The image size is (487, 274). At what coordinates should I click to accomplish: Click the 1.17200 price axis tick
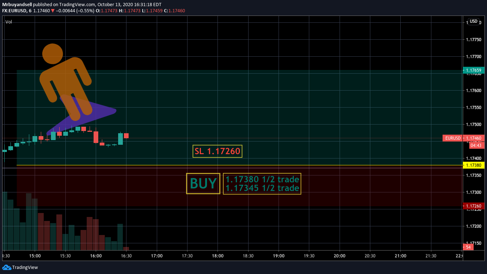click(x=473, y=226)
